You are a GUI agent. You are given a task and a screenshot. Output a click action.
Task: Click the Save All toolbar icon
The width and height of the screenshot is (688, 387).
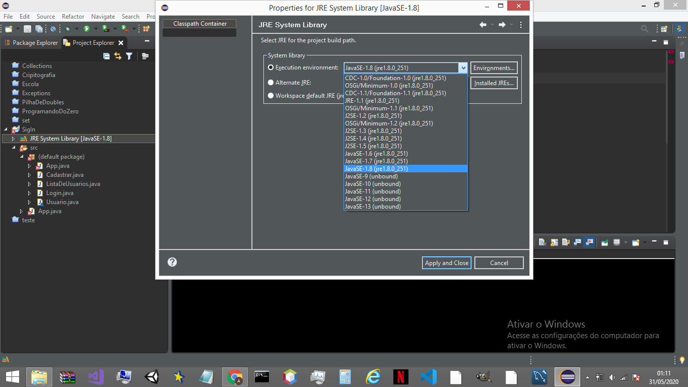pos(39,29)
